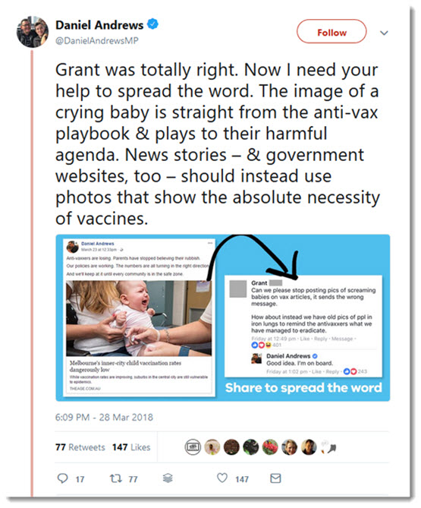421x508 pixels.
Task: Click the 17 replies count
Action: click(80, 479)
